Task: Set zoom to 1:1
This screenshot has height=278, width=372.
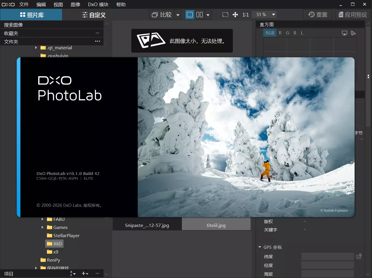Action: (x=246, y=15)
